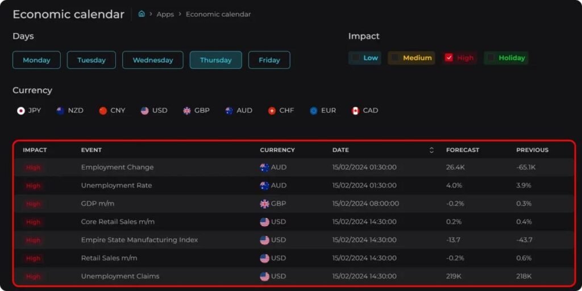Screen dimensions: 582x291
Task: Select the Tuesday day button
Action: click(92, 60)
